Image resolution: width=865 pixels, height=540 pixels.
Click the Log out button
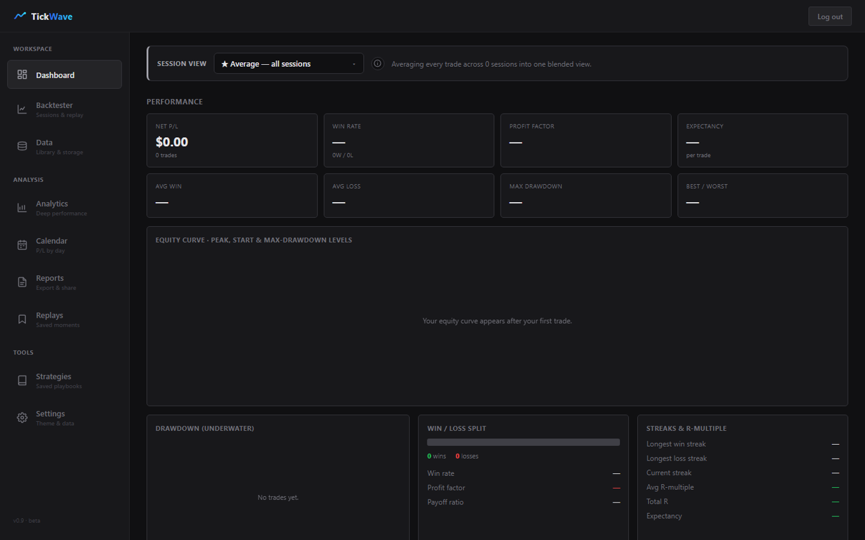click(830, 17)
